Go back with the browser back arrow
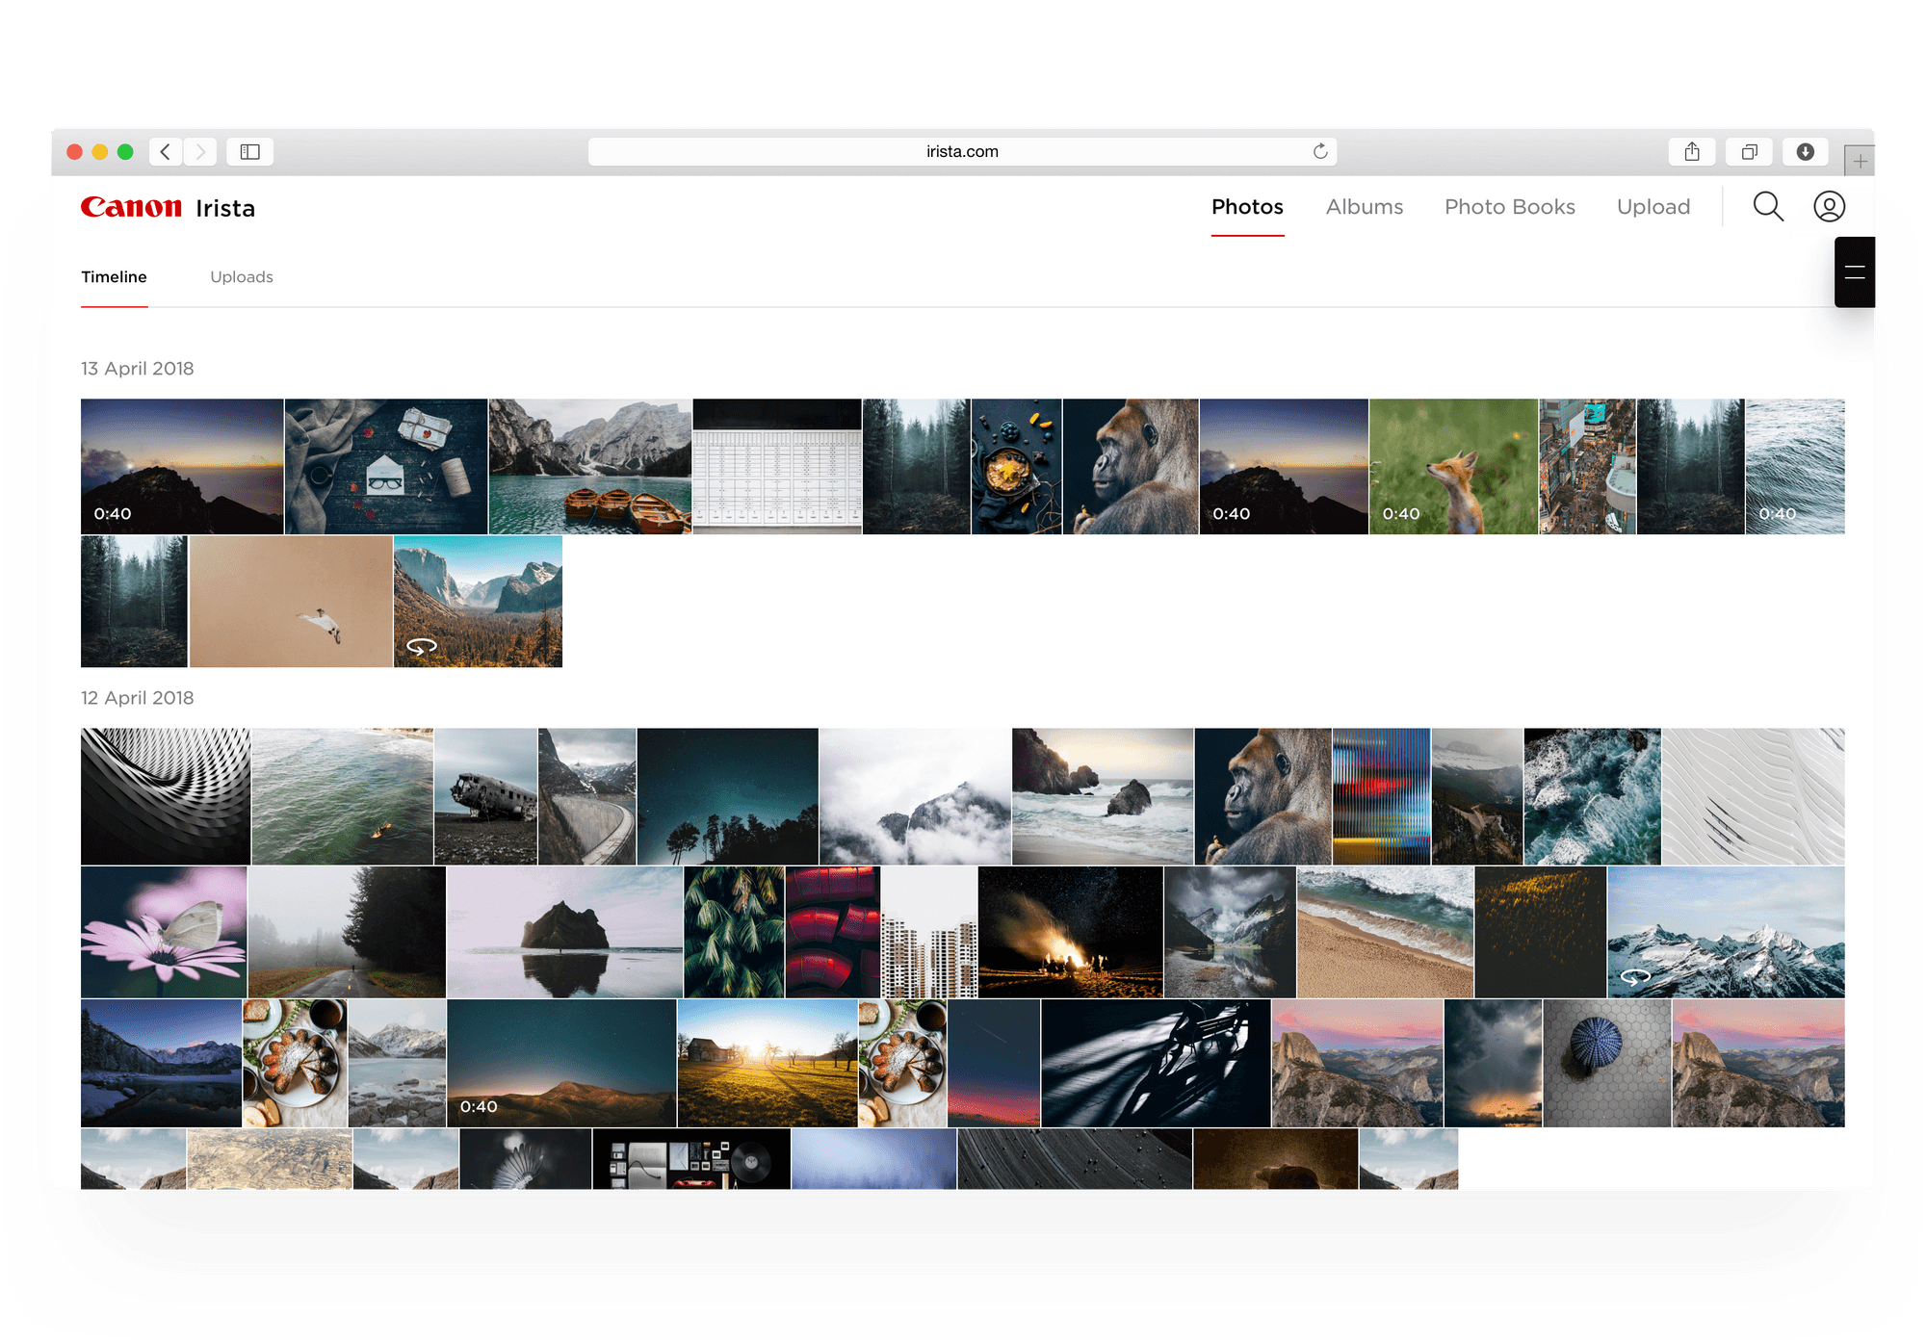 click(x=166, y=152)
